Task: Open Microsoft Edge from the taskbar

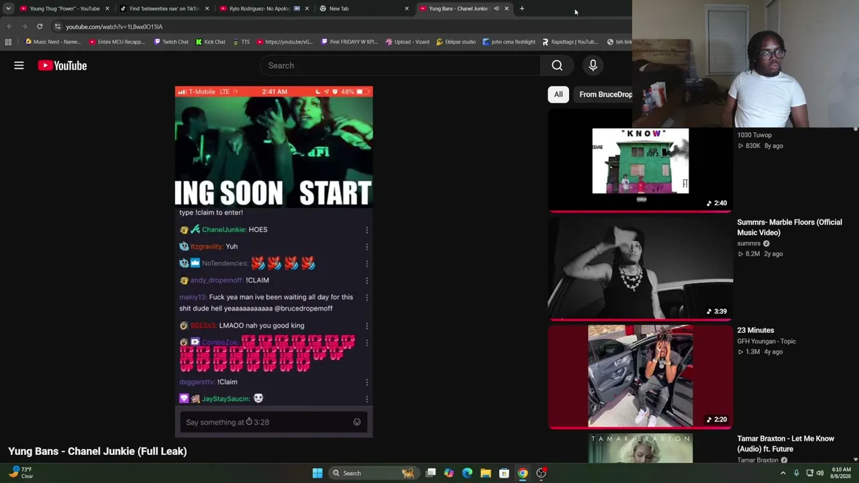Action: tap(467, 473)
